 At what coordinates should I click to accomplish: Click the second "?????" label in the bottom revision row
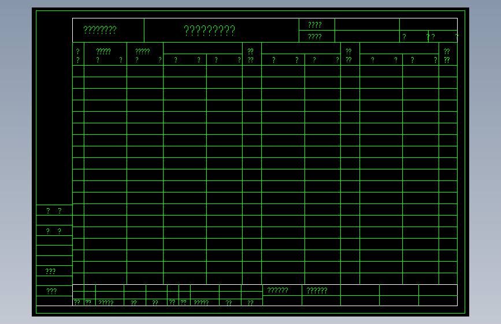(x=201, y=303)
